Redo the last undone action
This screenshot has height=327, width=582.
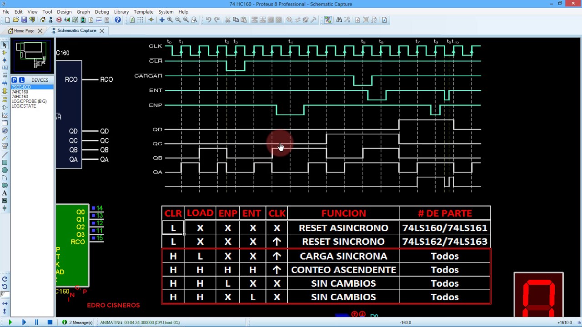(x=217, y=20)
